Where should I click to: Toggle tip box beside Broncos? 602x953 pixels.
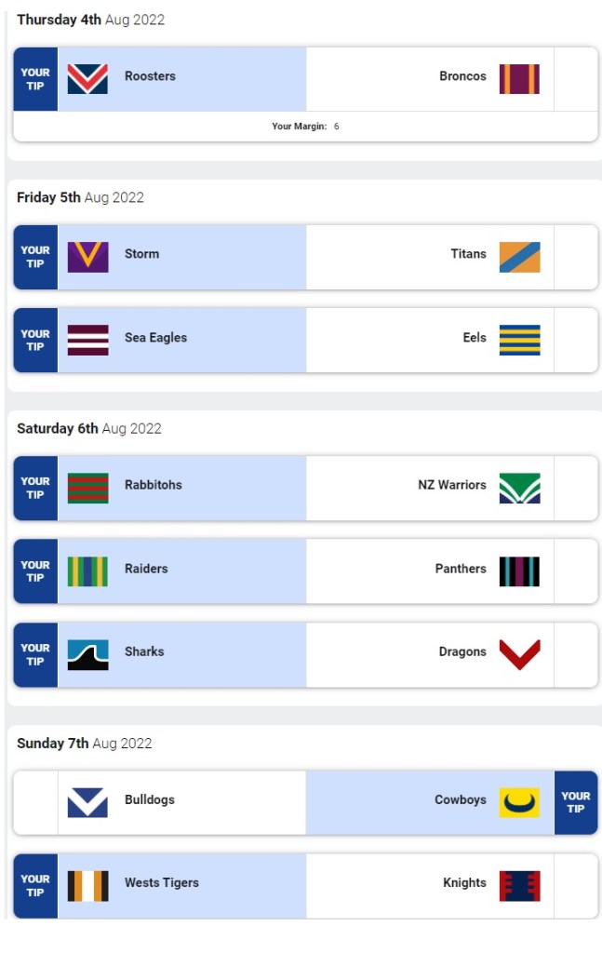pyautogui.click(x=575, y=79)
